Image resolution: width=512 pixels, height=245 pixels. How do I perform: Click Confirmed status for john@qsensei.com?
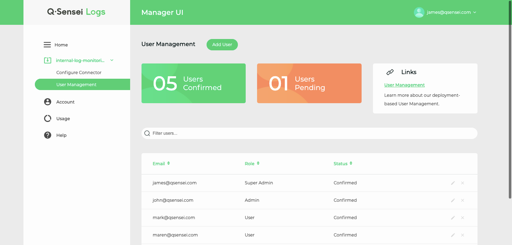tap(345, 200)
